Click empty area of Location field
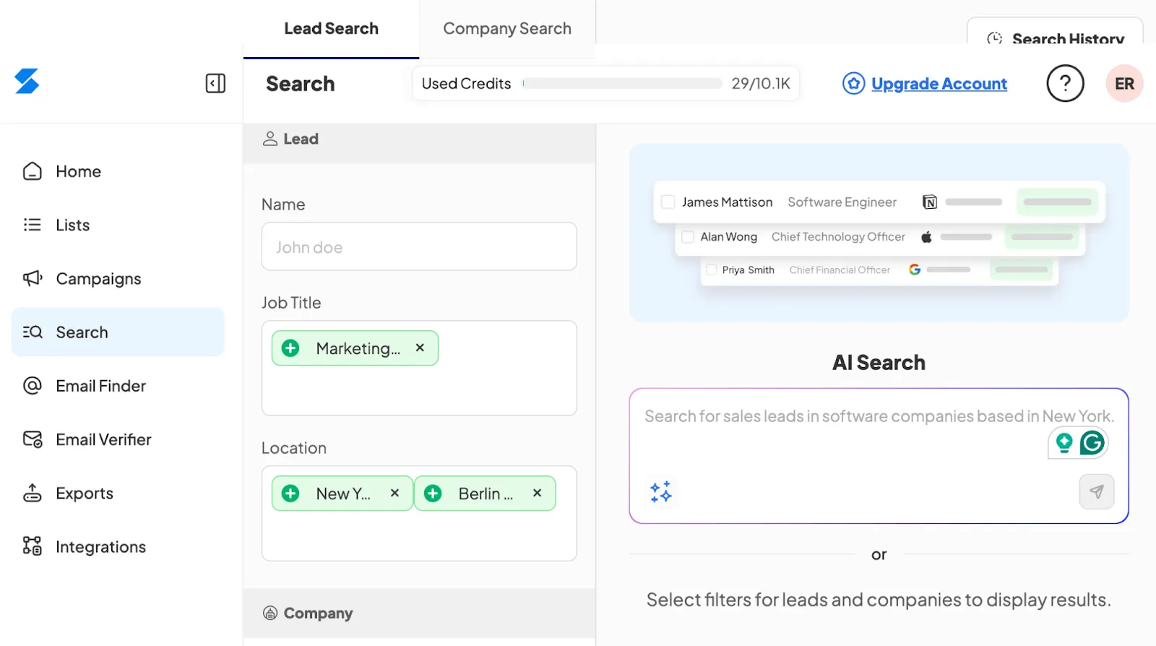 tap(419, 535)
